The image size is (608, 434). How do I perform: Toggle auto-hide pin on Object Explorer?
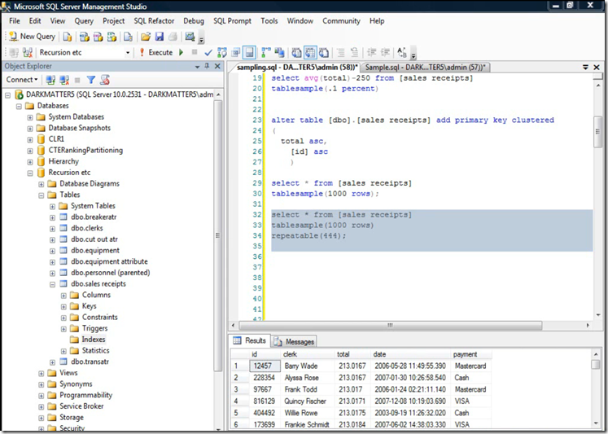click(207, 66)
